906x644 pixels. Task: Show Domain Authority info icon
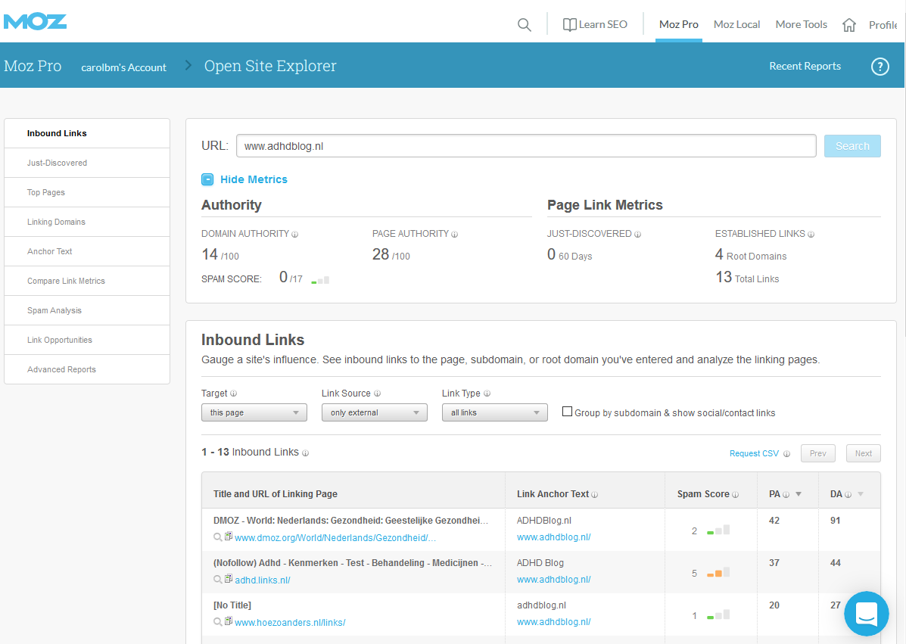tap(294, 235)
